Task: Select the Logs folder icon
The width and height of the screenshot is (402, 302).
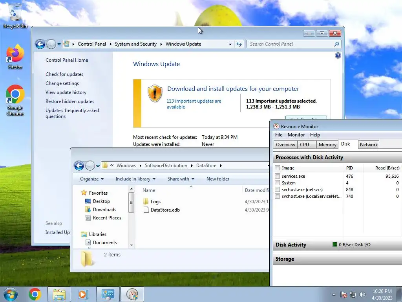Action: pos(146,201)
